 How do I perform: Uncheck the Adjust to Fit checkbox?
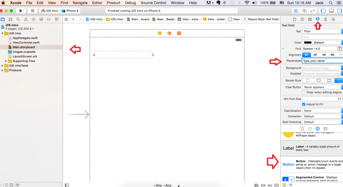click(x=305, y=104)
